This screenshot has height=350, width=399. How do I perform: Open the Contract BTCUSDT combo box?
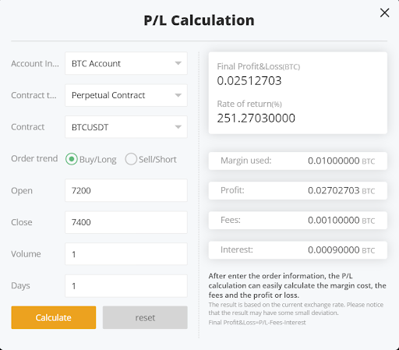click(x=126, y=127)
